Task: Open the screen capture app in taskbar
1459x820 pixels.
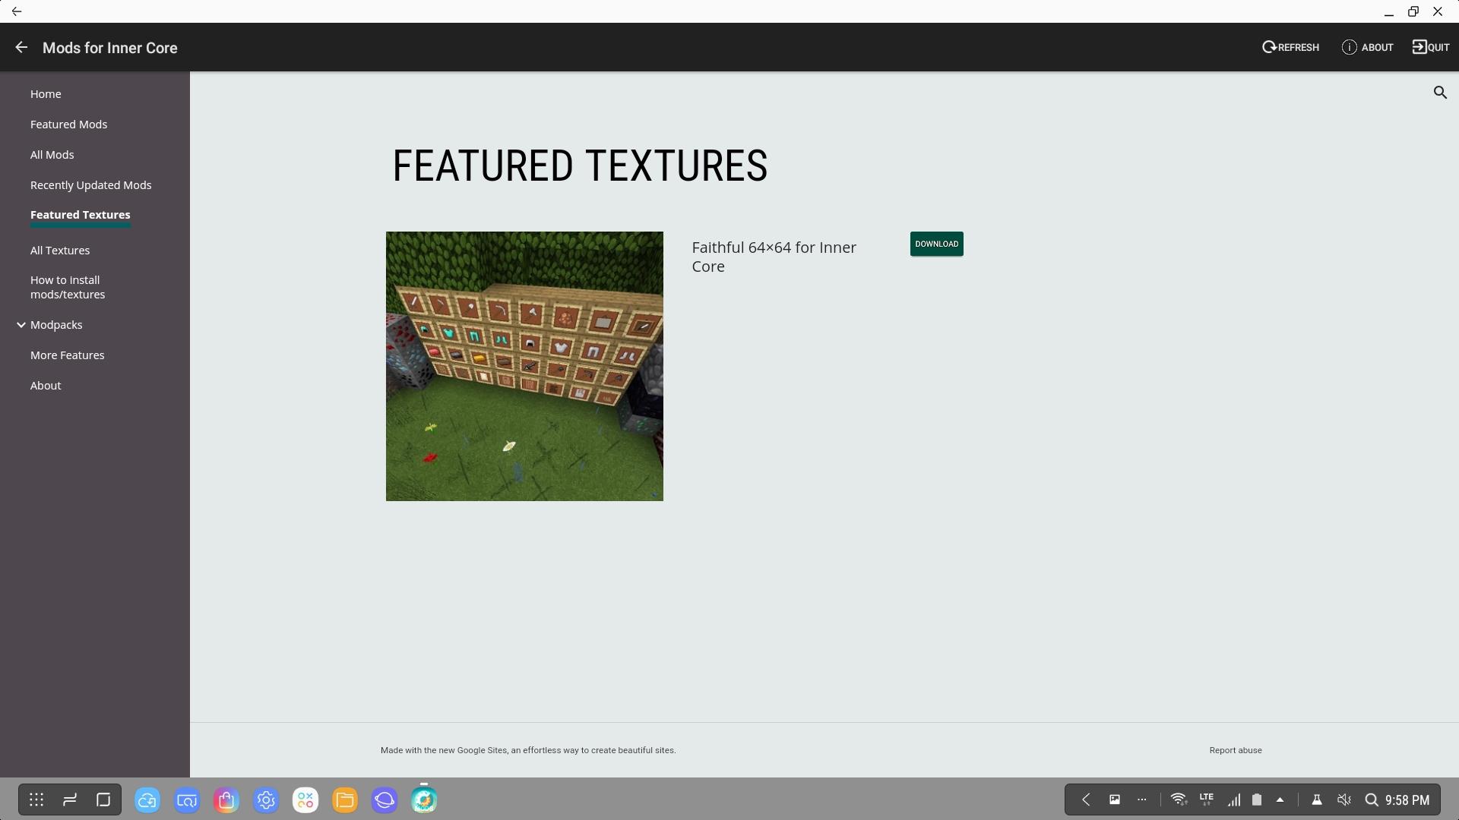Action: point(187,800)
